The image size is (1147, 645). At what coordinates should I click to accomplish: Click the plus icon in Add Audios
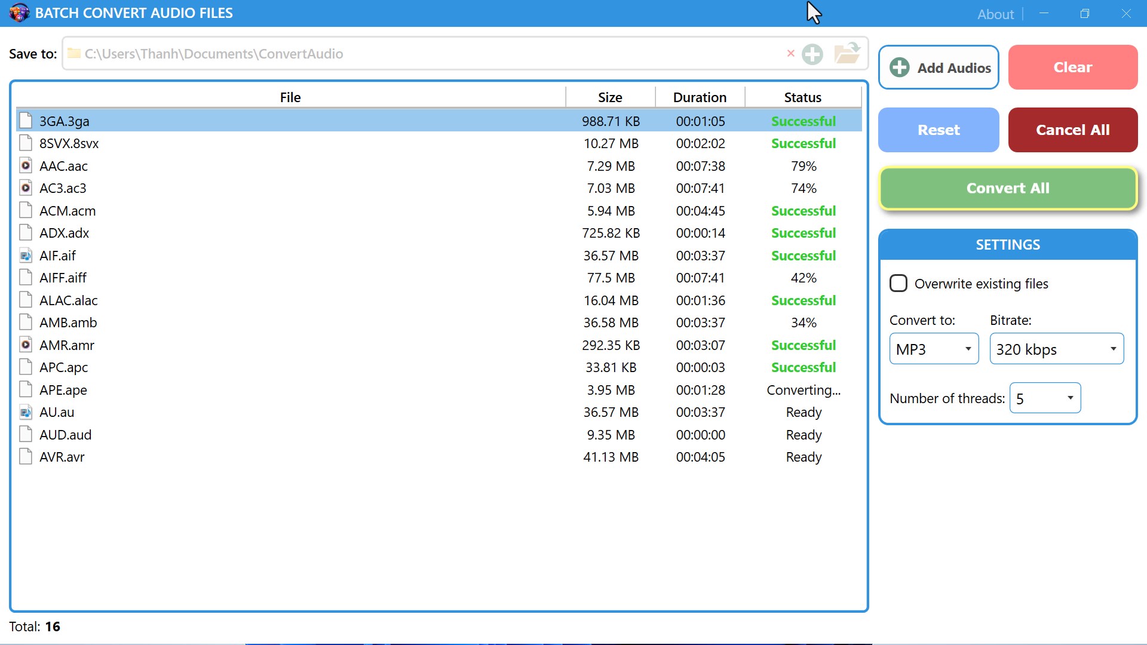[899, 67]
